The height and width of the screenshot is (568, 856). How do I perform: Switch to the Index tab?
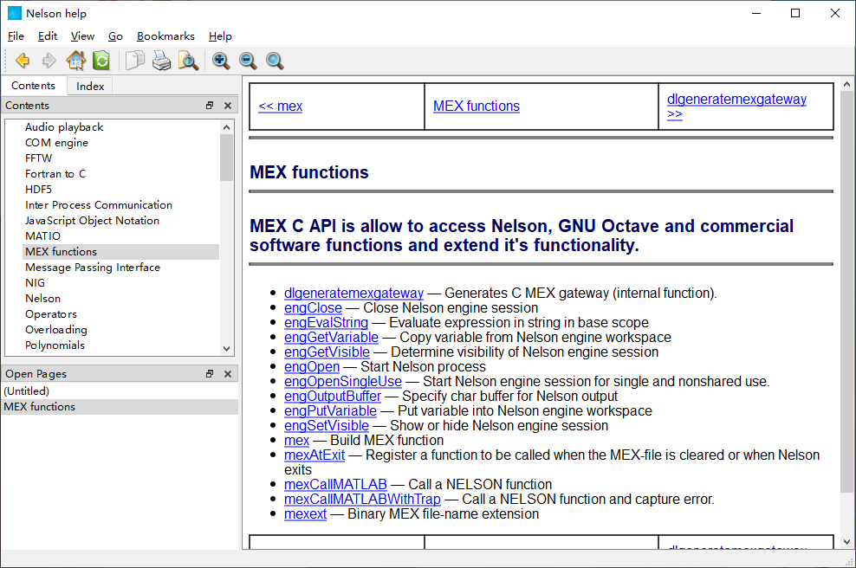point(90,87)
